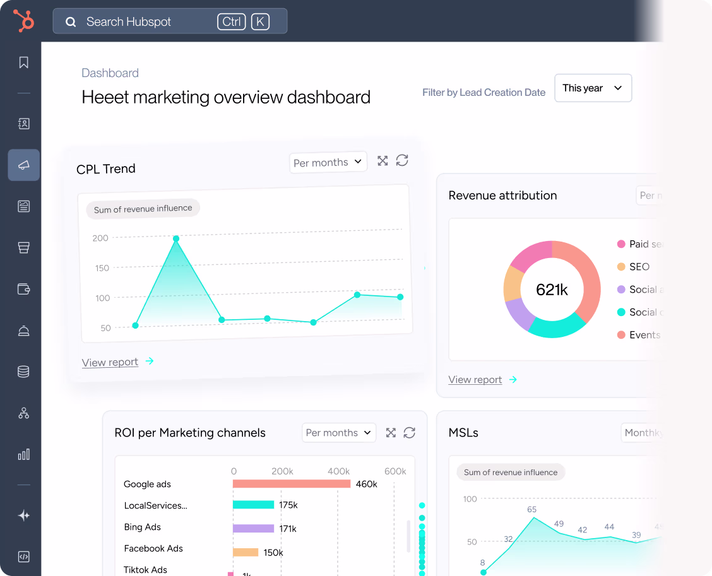This screenshot has width=712, height=576.
Task: Open ROI chart Per months dropdown
Action: pos(339,433)
